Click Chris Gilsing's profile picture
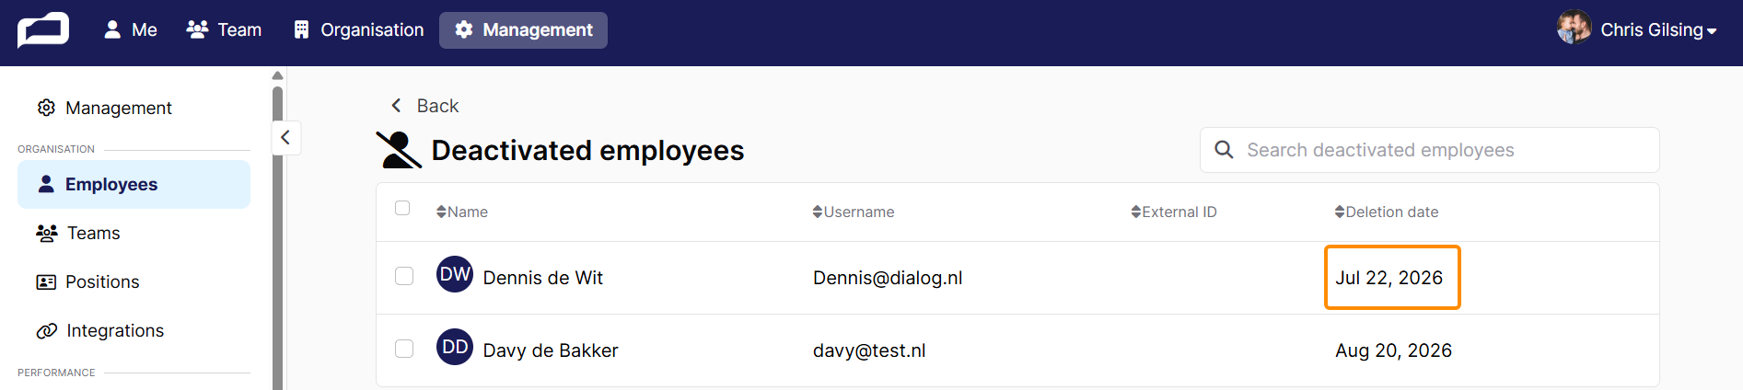The image size is (1743, 390). click(x=1574, y=28)
